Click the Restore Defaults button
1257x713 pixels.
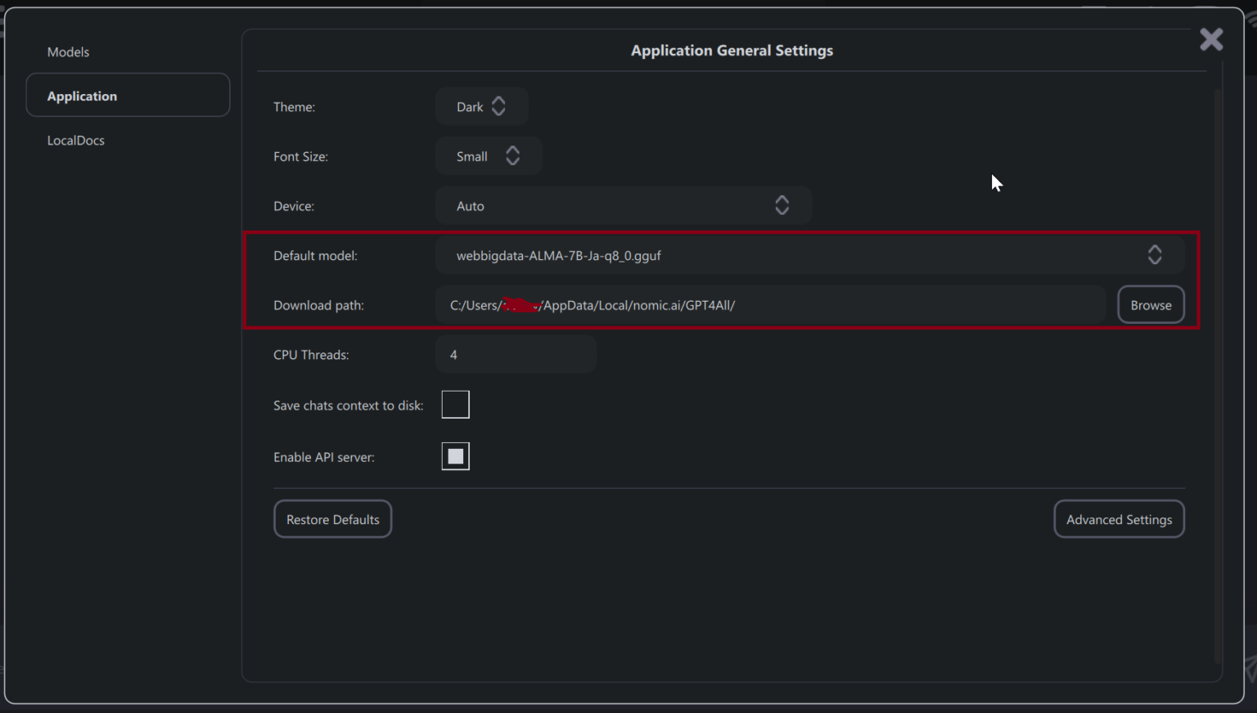coord(332,518)
